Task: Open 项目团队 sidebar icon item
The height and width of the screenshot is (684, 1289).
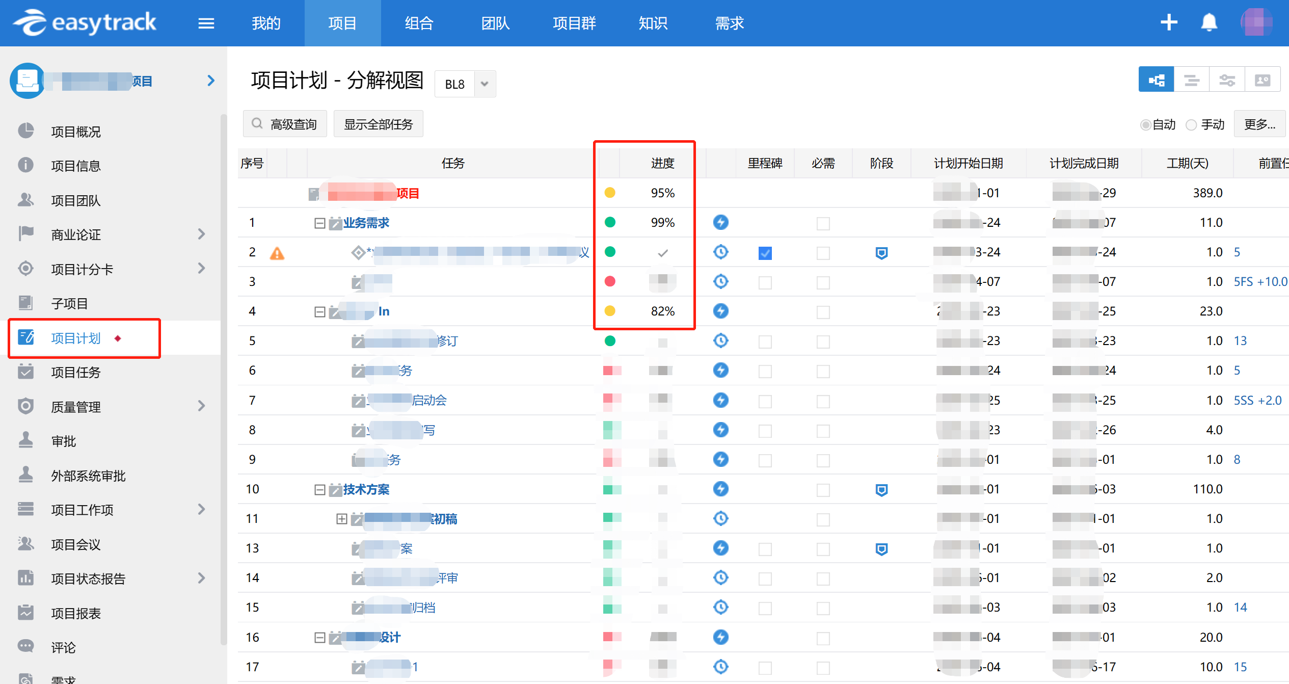Action: point(25,200)
